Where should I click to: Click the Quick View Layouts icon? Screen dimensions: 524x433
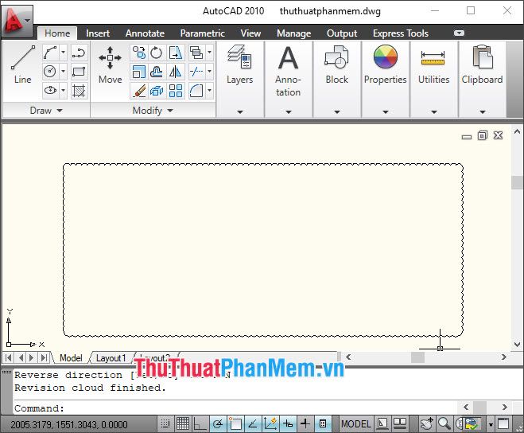[382, 423]
